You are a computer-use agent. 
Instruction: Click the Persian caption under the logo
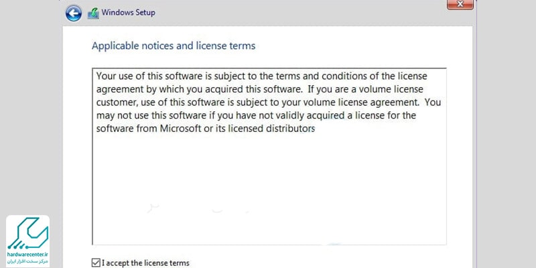pos(27,261)
